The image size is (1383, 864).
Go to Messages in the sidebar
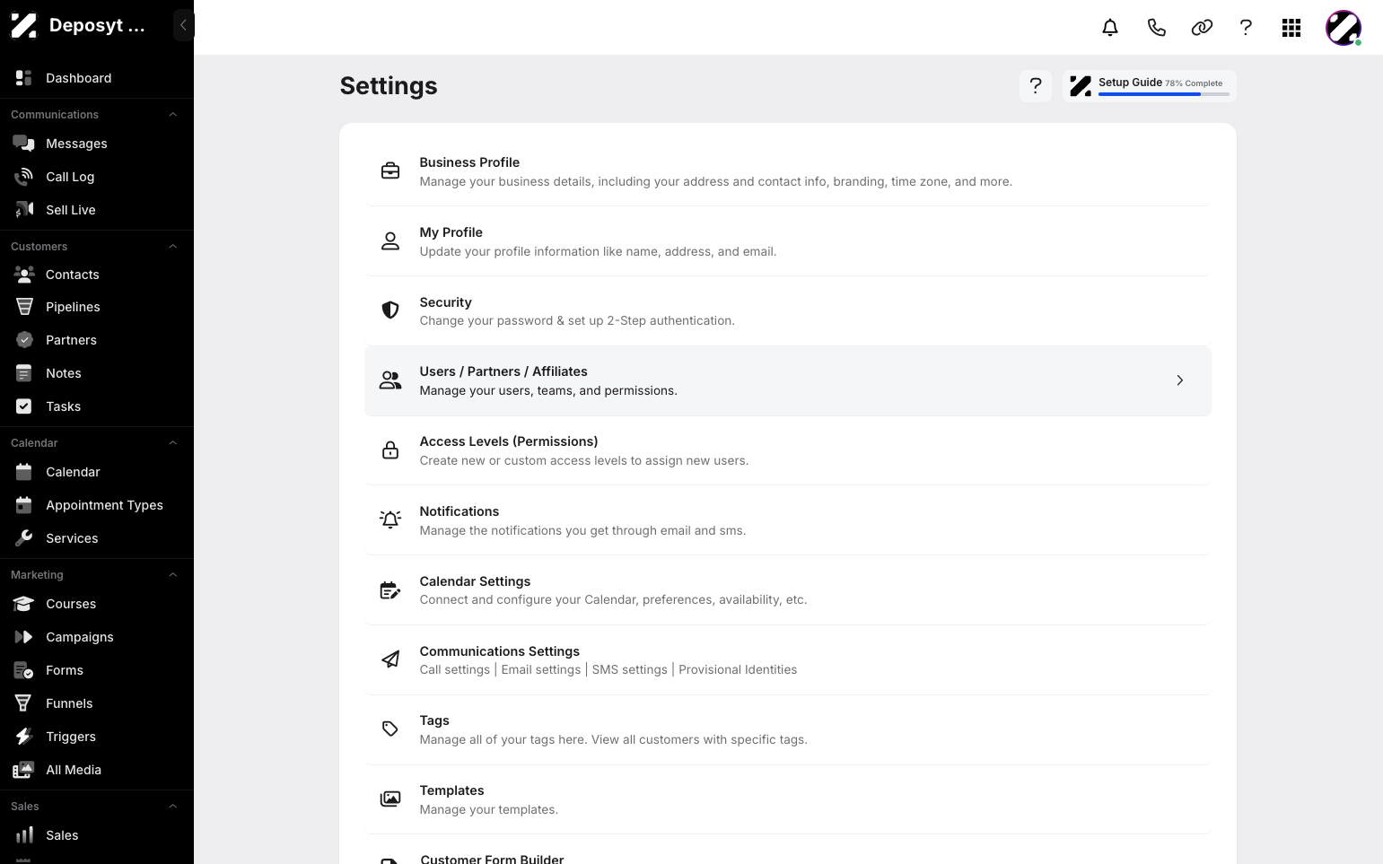pos(97,144)
